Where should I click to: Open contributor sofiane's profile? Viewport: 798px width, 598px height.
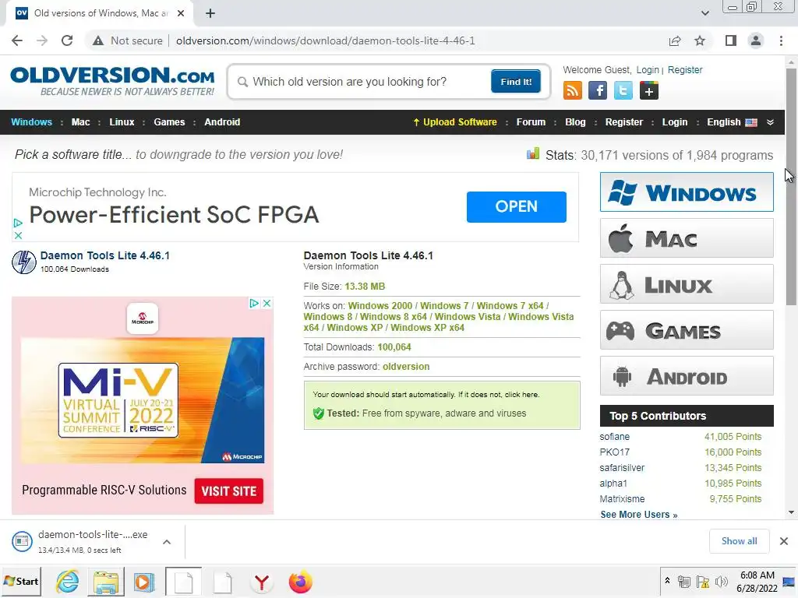614,437
